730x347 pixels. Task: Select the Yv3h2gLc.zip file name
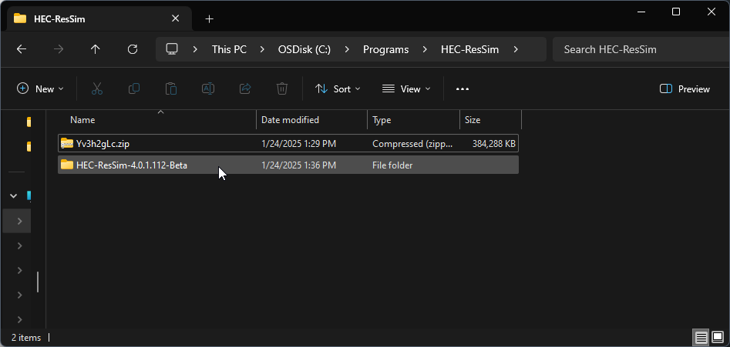[x=103, y=144]
